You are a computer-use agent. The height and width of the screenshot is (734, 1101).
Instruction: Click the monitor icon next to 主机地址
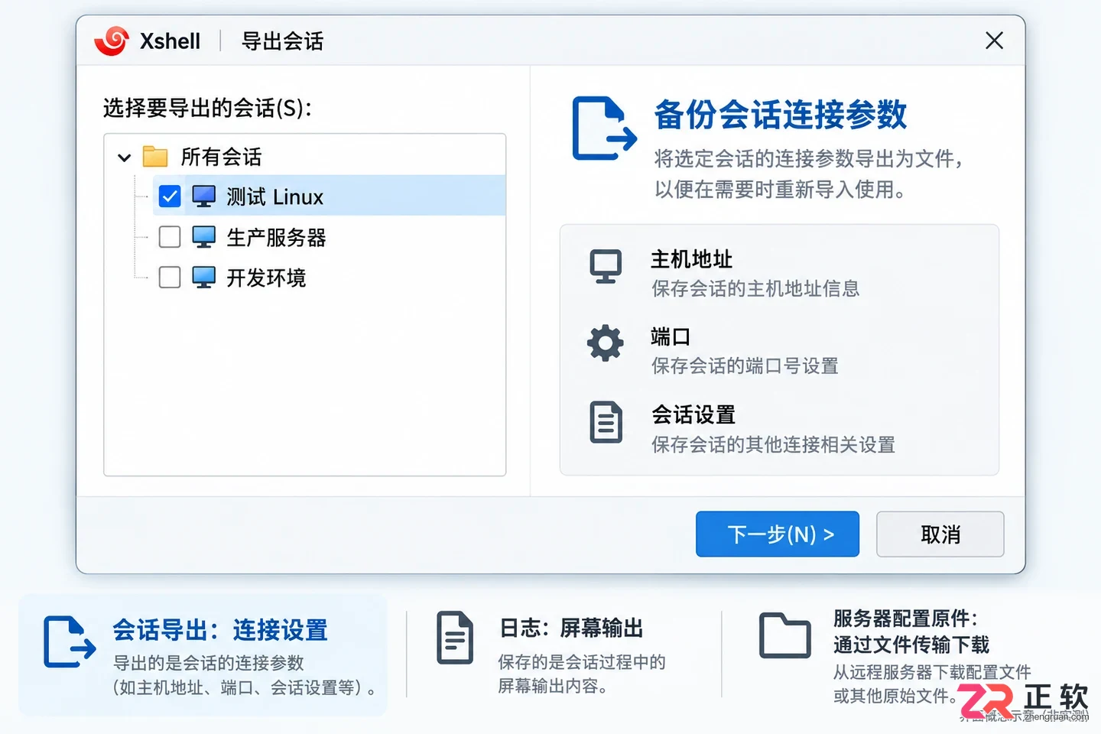coord(606,267)
